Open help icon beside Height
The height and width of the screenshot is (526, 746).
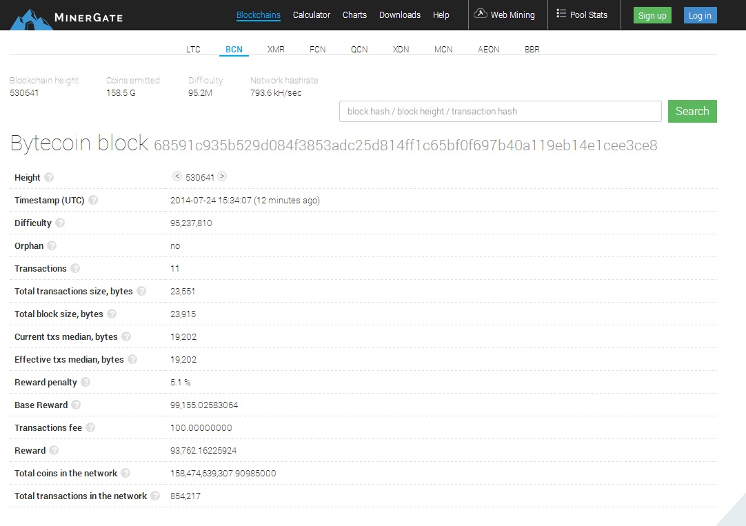tap(49, 177)
